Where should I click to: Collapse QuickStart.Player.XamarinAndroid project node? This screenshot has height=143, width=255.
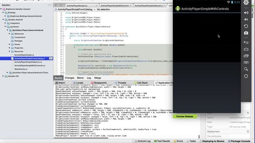click(7, 30)
